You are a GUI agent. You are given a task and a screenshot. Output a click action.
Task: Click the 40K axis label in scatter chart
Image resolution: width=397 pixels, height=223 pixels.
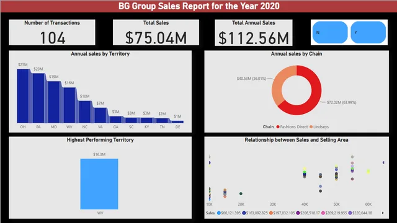pyautogui.click(x=305, y=204)
